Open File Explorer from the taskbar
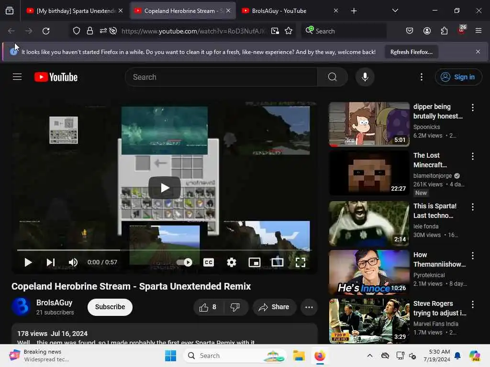 pyautogui.click(x=299, y=356)
